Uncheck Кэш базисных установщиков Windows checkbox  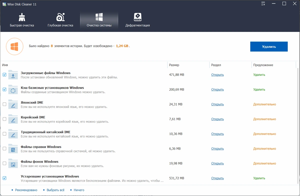coord(4,90)
